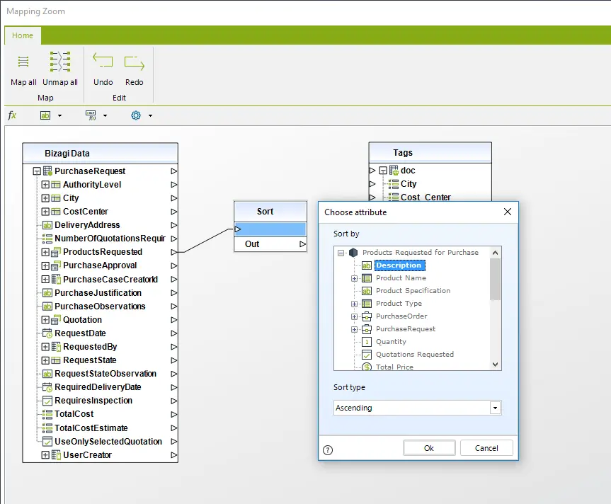
Task: Switch to the Home tab
Action: [x=23, y=35]
